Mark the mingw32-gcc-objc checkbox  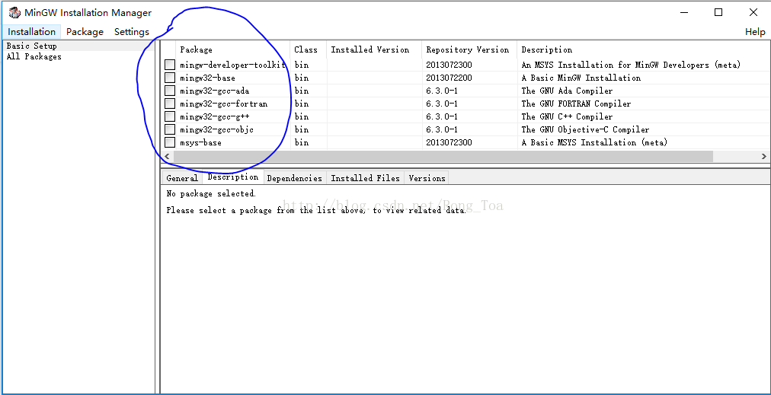pos(170,129)
